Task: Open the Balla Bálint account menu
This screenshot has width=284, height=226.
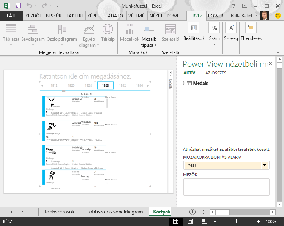Action: (x=244, y=16)
